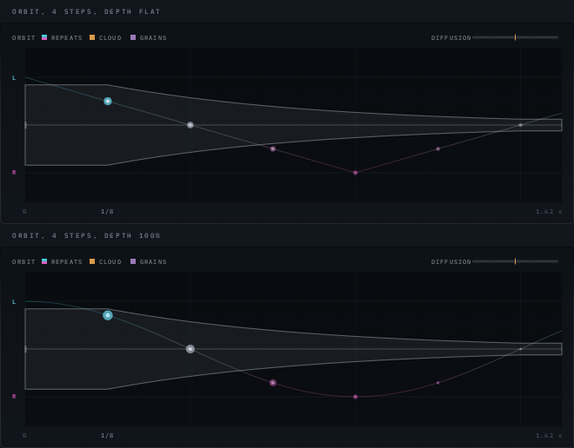Click the GRAINS legend label in bottom panel
Image resolution: width=574 pixels, height=448 pixels.
[x=153, y=261]
